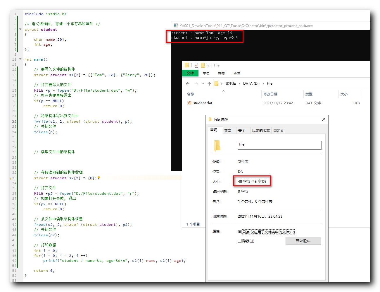
Task: Sort by the 修改日期 column header
Action: point(270,94)
